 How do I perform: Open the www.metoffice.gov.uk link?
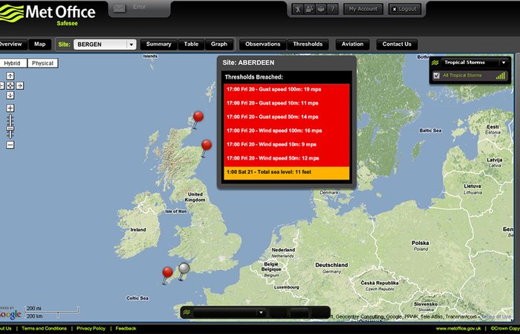pos(458,329)
